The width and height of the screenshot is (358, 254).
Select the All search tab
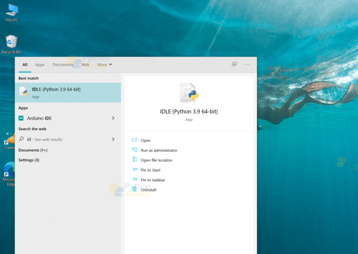click(25, 65)
